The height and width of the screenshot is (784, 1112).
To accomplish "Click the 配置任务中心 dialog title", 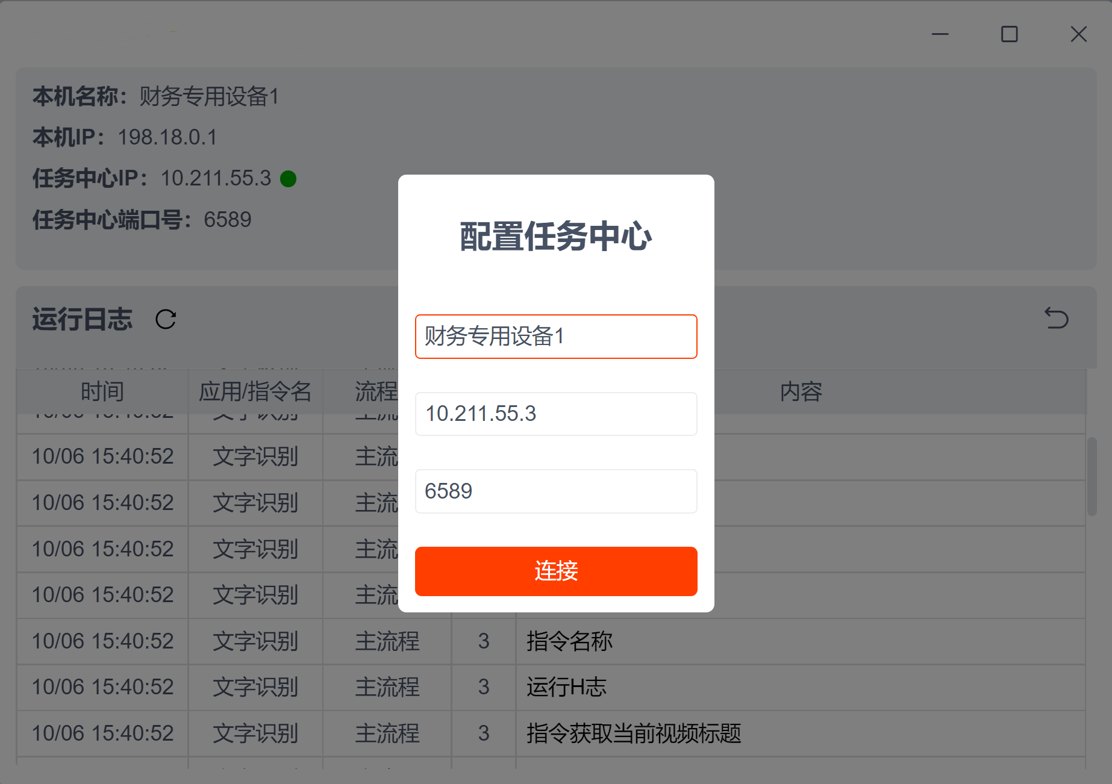I will [x=555, y=236].
